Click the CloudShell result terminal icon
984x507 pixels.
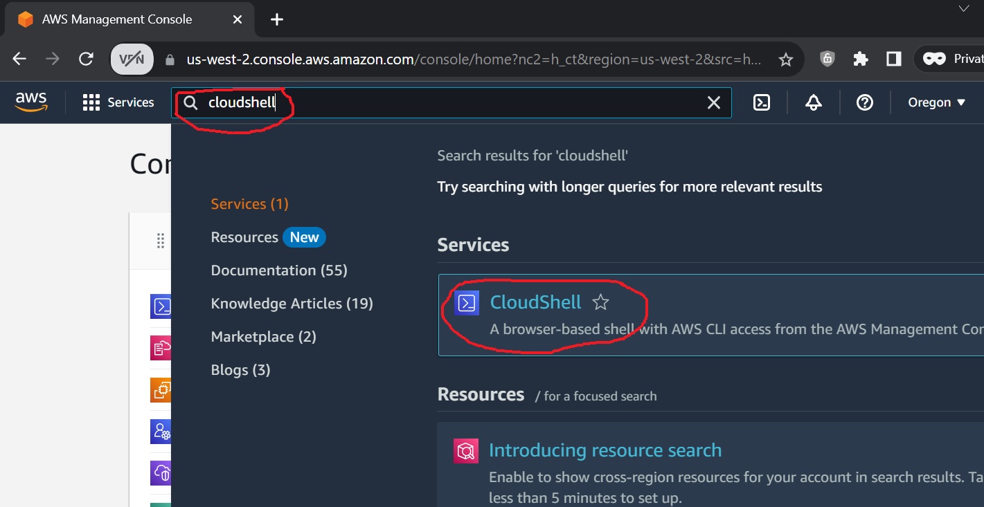[467, 303]
